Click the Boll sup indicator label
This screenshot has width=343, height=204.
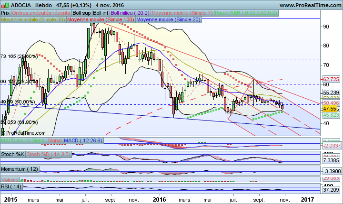(81, 13)
